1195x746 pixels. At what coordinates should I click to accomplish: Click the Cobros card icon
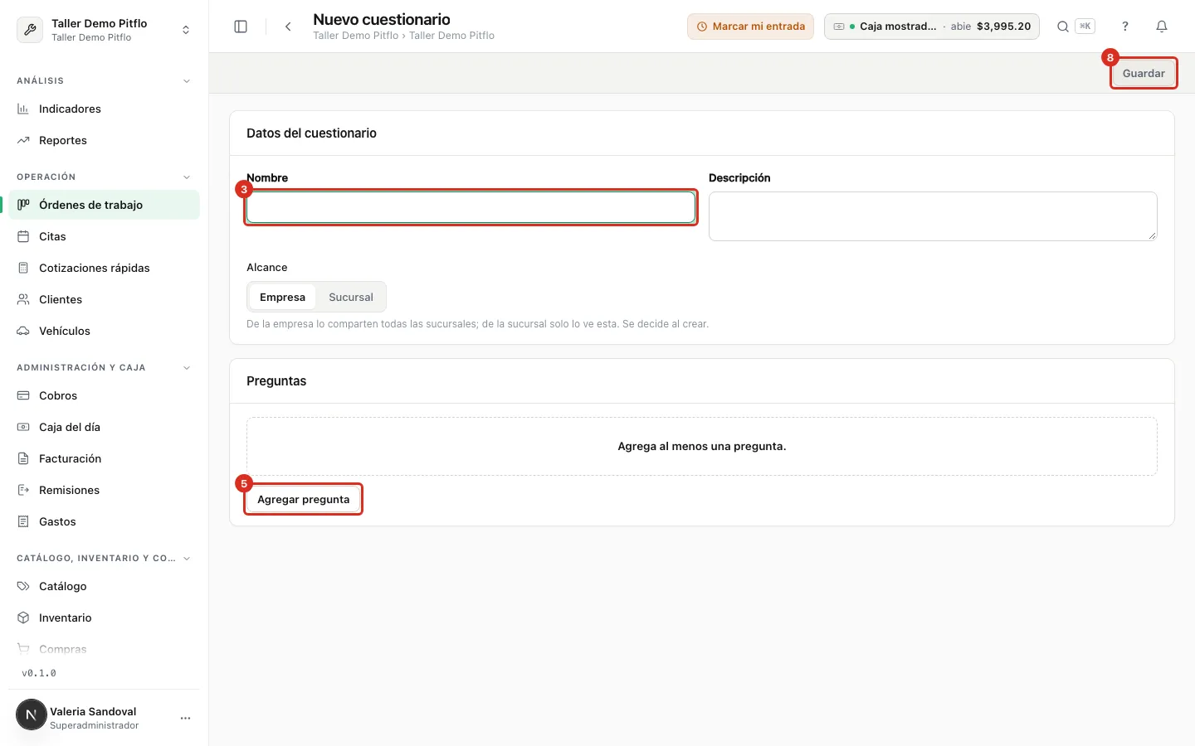pos(23,395)
